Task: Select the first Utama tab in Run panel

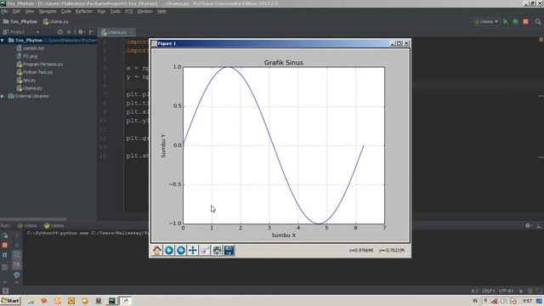Action: click(x=27, y=226)
